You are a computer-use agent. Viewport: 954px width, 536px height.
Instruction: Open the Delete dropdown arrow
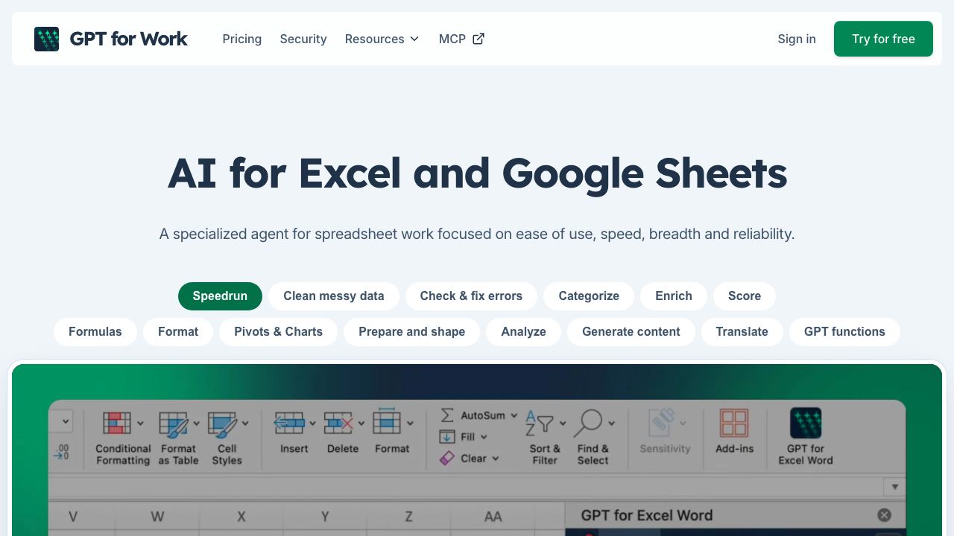[x=361, y=424]
